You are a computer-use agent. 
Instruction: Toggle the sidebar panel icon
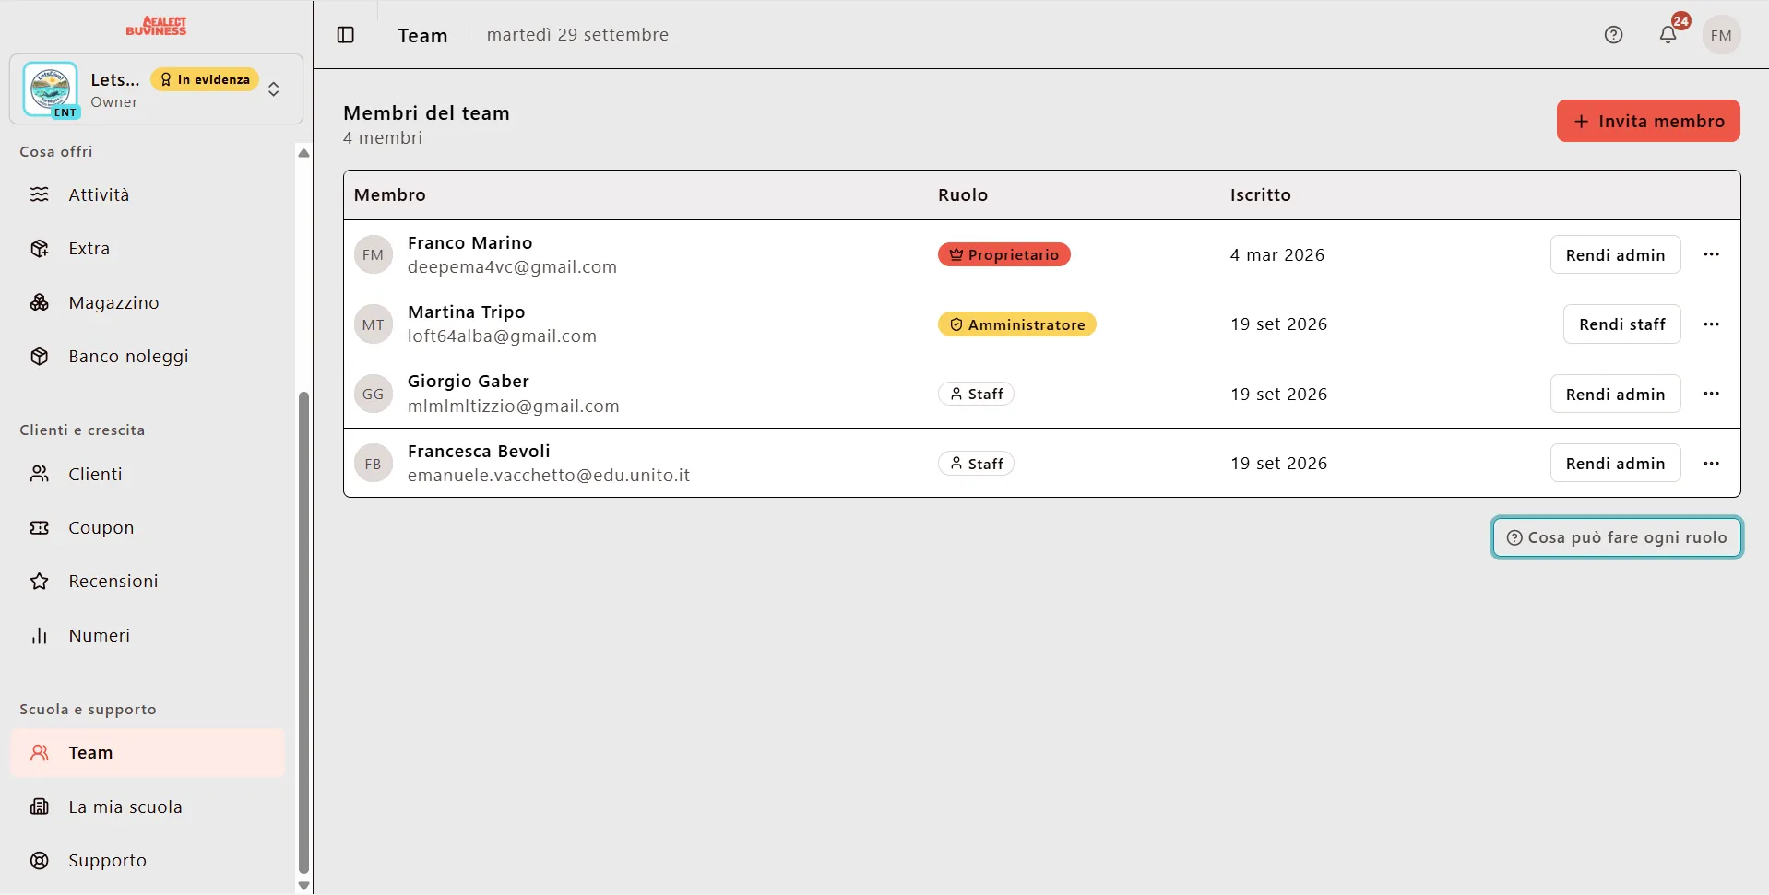(x=346, y=35)
